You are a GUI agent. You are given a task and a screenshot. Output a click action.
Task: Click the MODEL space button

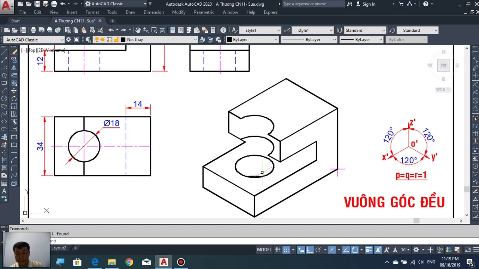pos(264,250)
